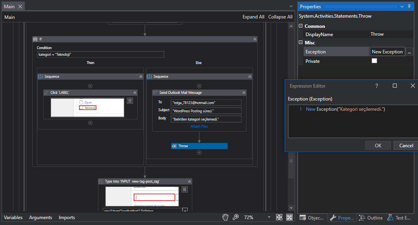Image resolution: width=418 pixels, height=225 pixels.
Task: Switch to the Properties tab
Action: (342, 218)
